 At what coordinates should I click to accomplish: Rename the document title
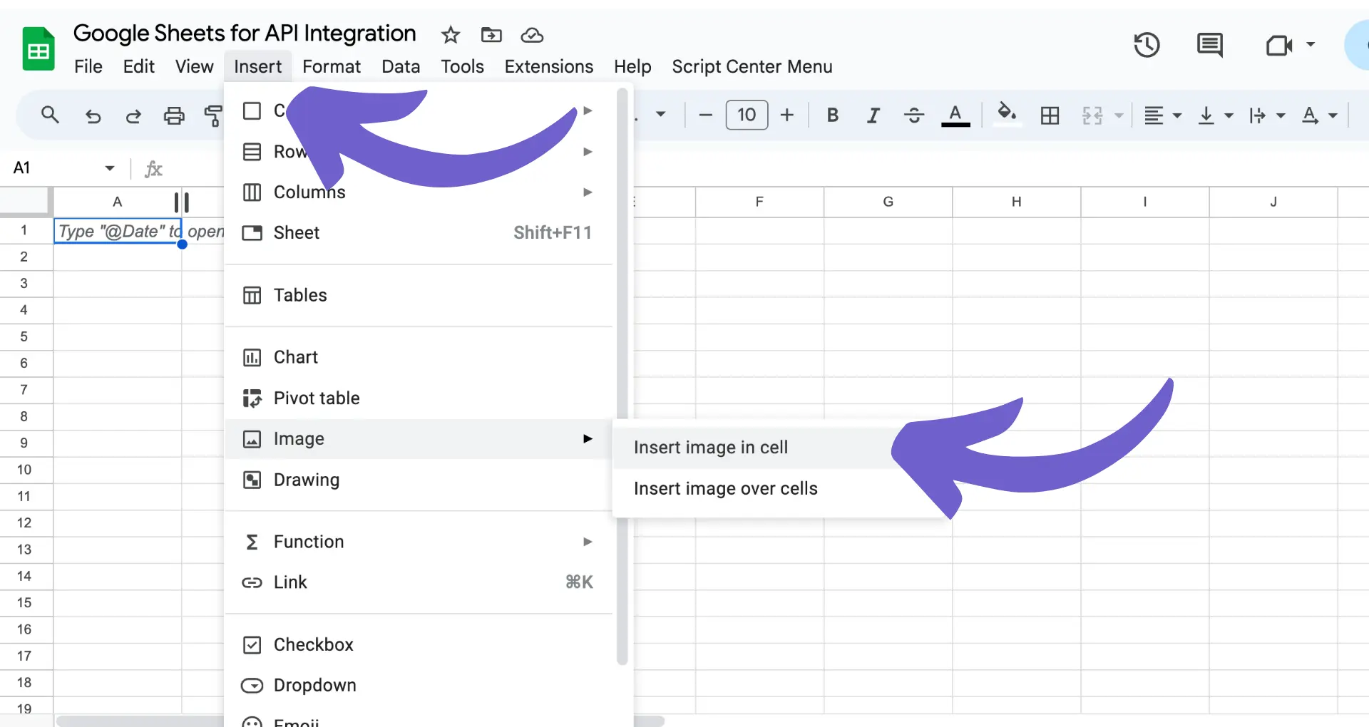[x=245, y=33]
